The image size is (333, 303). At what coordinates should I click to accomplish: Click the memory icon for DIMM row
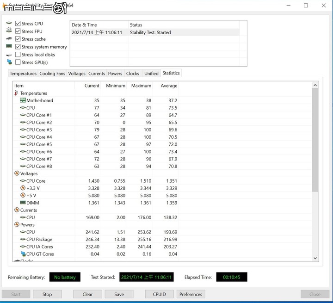point(23,203)
